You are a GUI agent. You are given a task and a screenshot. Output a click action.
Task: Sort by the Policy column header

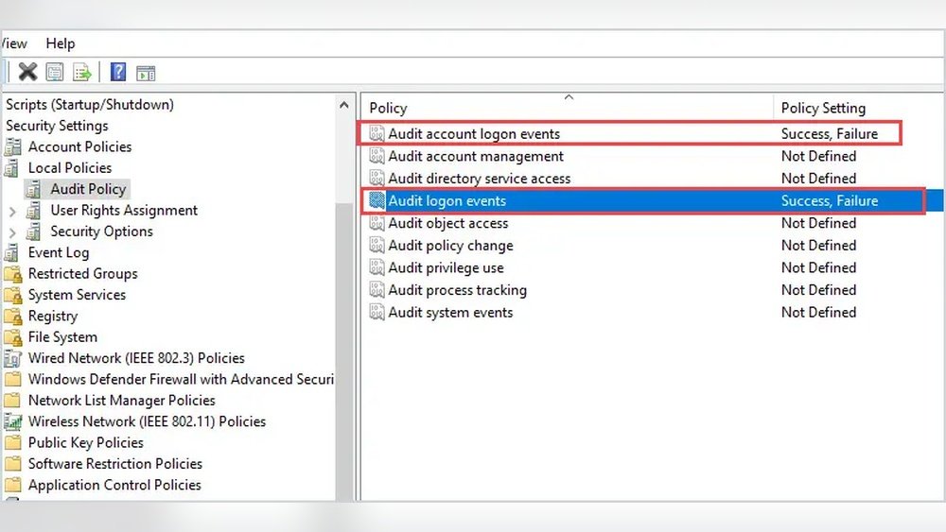pyautogui.click(x=568, y=108)
